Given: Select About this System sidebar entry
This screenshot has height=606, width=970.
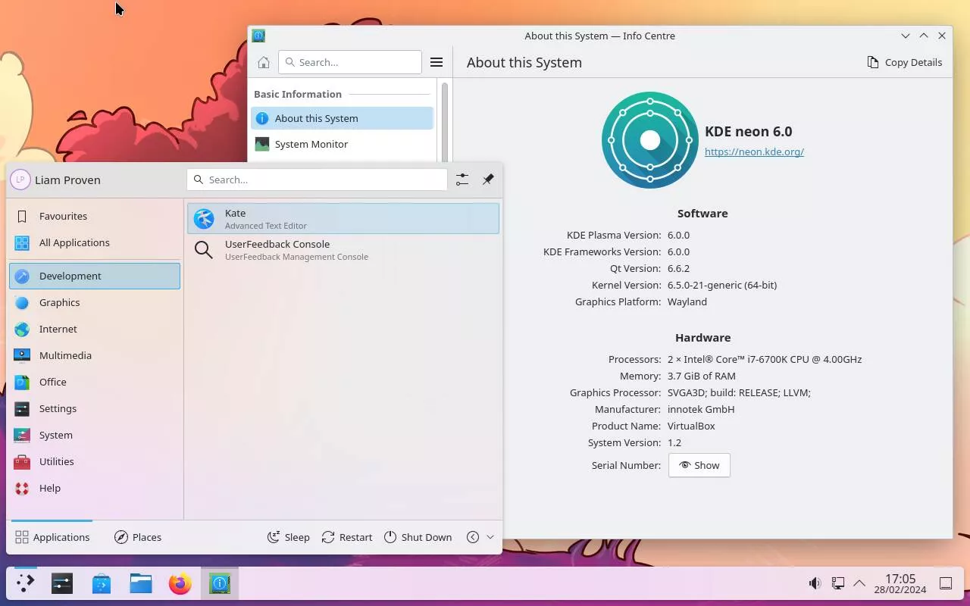Looking at the screenshot, I should coord(343,118).
